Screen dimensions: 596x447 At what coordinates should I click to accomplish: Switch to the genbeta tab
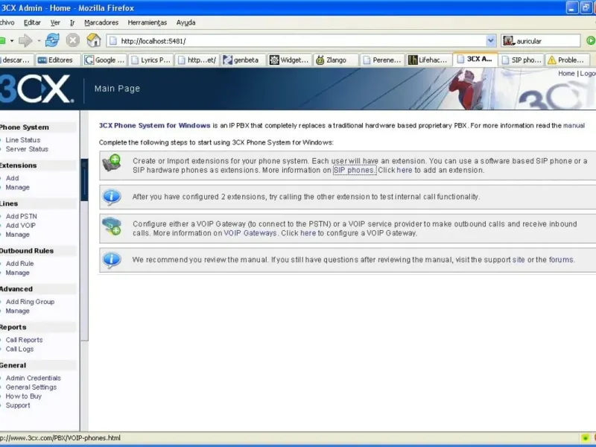point(244,60)
